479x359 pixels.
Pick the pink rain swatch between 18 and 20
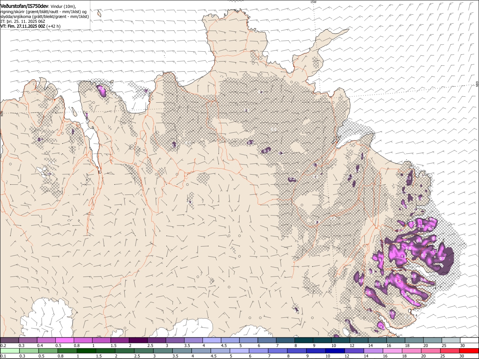click(411, 351)
